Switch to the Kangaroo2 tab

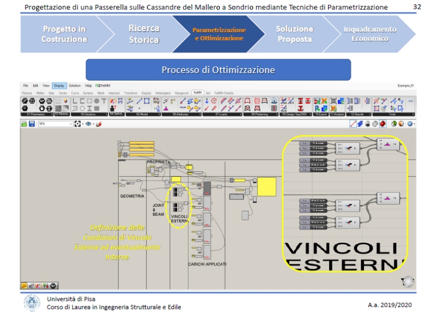click(185, 93)
